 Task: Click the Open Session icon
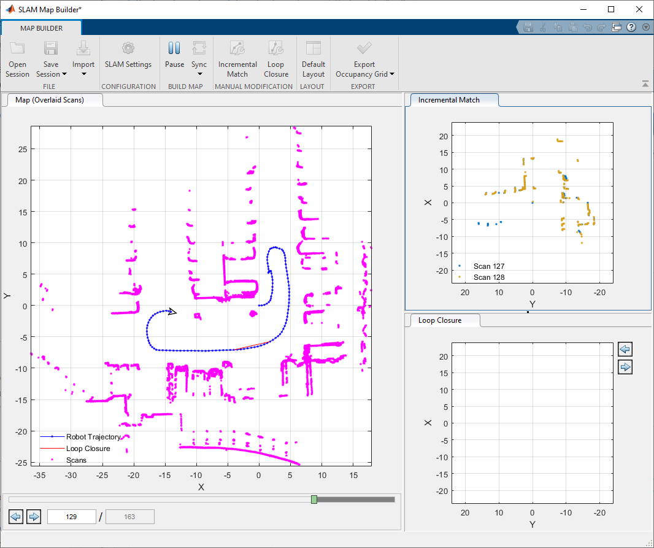(17, 49)
